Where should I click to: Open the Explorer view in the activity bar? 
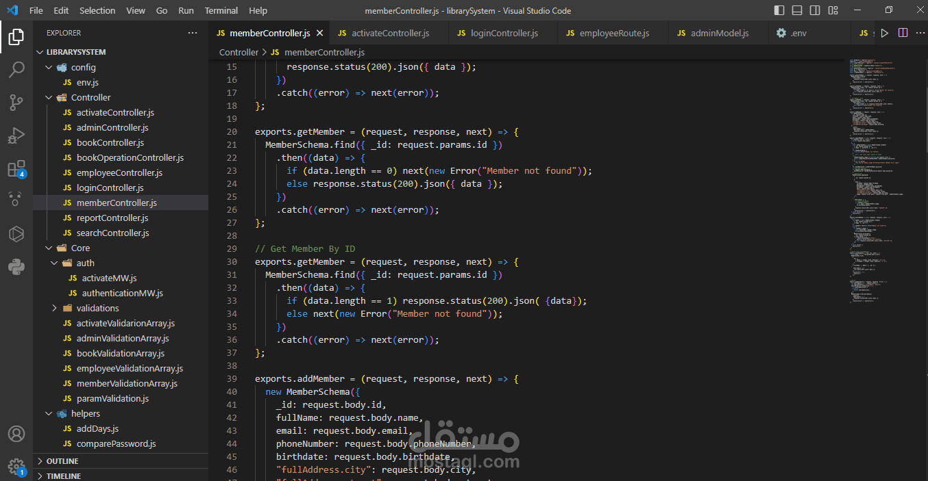click(16, 37)
